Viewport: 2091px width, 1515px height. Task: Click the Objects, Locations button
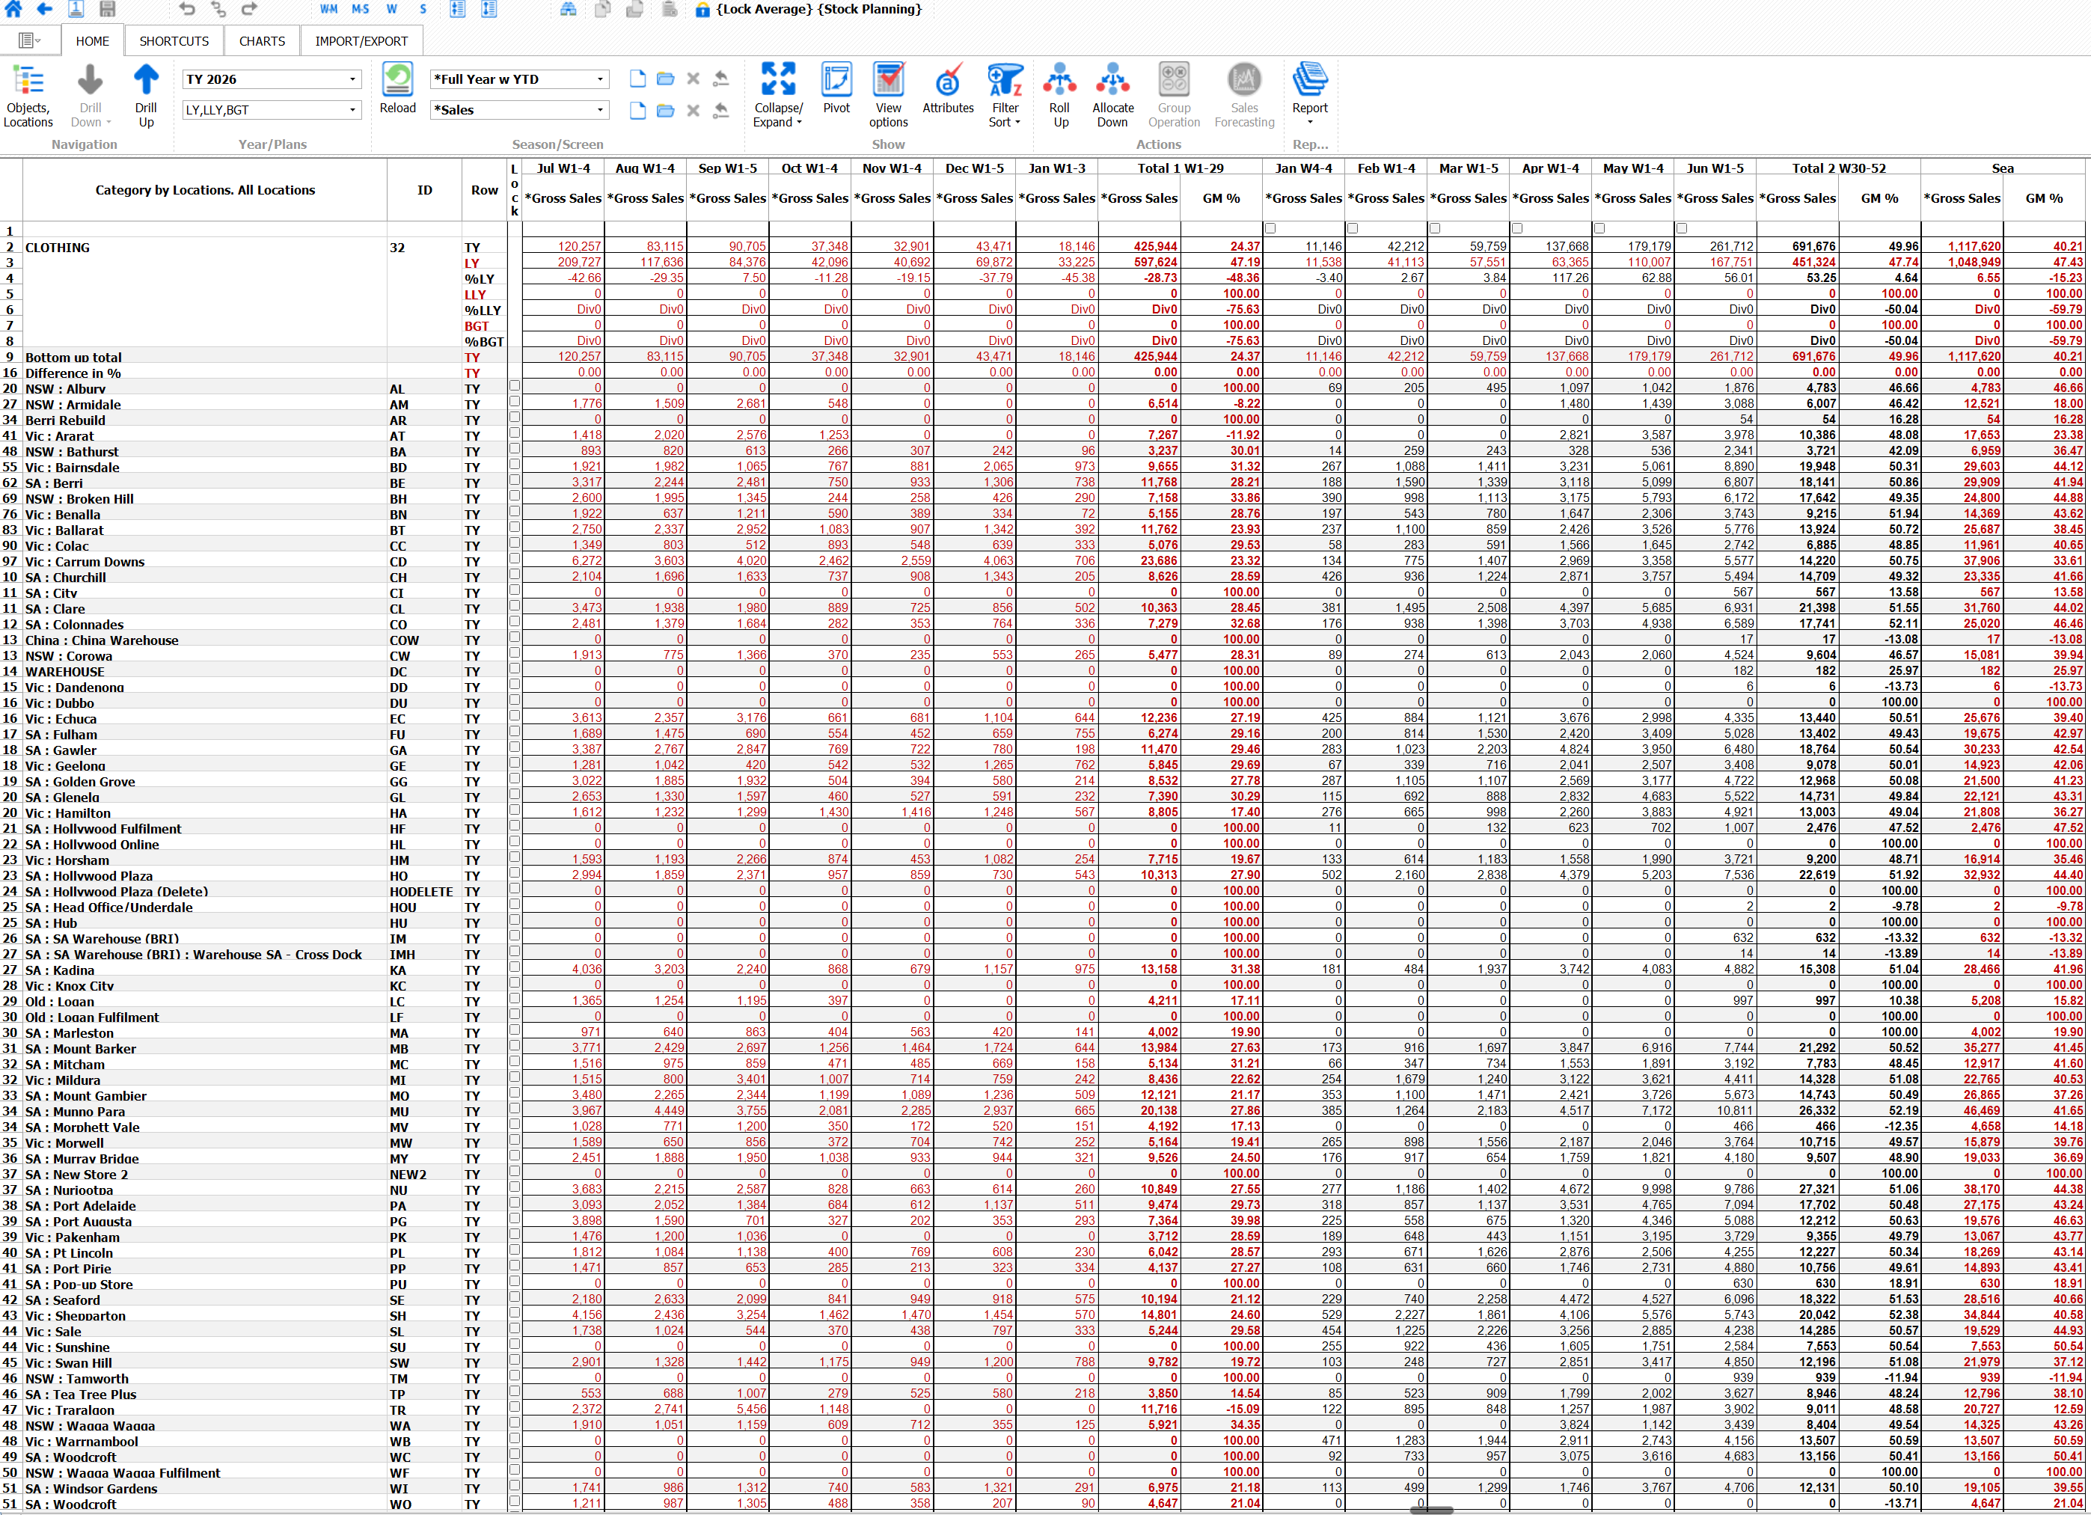(x=28, y=95)
